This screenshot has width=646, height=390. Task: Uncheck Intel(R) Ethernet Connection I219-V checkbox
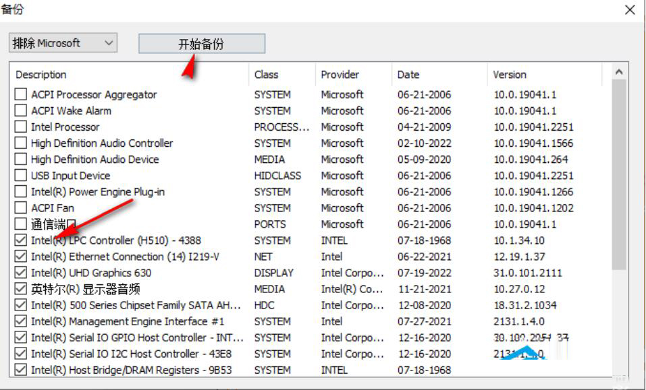(x=21, y=257)
